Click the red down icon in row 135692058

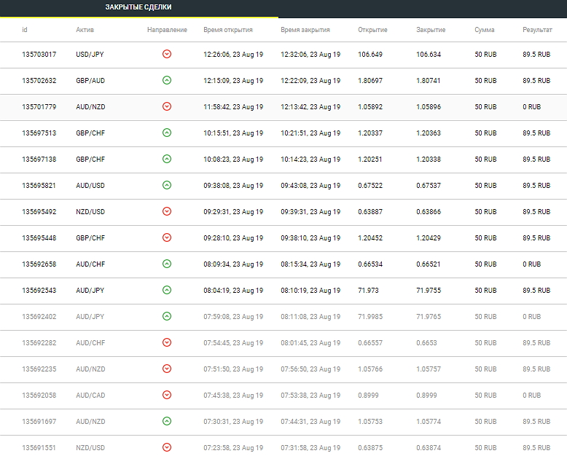[x=167, y=395]
